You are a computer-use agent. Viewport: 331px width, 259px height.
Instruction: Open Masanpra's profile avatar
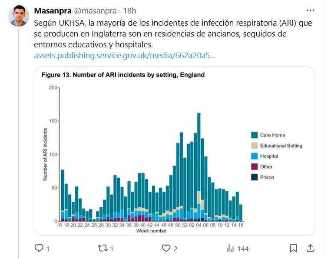pyautogui.click(x=19, y=16)
